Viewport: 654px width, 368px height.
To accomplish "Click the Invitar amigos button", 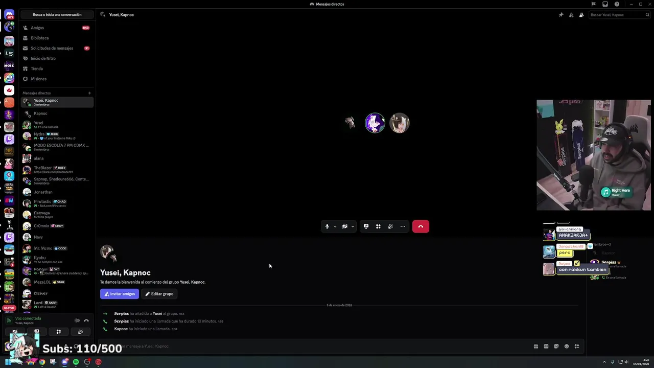I will click(x=120, y=294).
